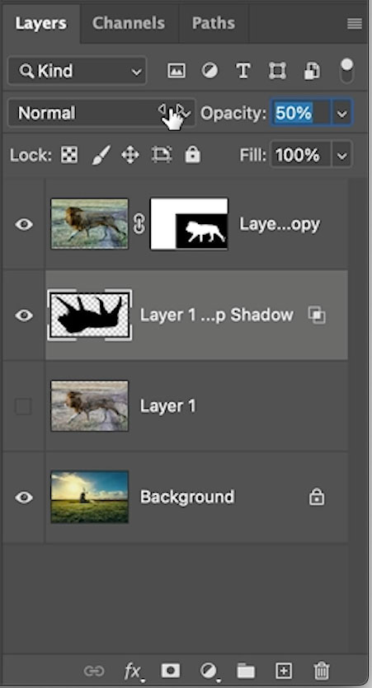This screenshot has height=688, width=372.
Task: Open the Layers panel flyout menu
Action: click(x=355, y=24)
